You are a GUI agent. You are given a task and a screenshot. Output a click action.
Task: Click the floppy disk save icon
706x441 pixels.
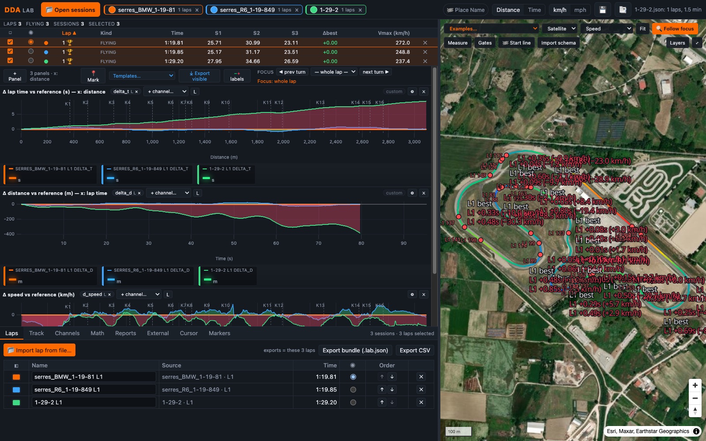coord(603,10)
